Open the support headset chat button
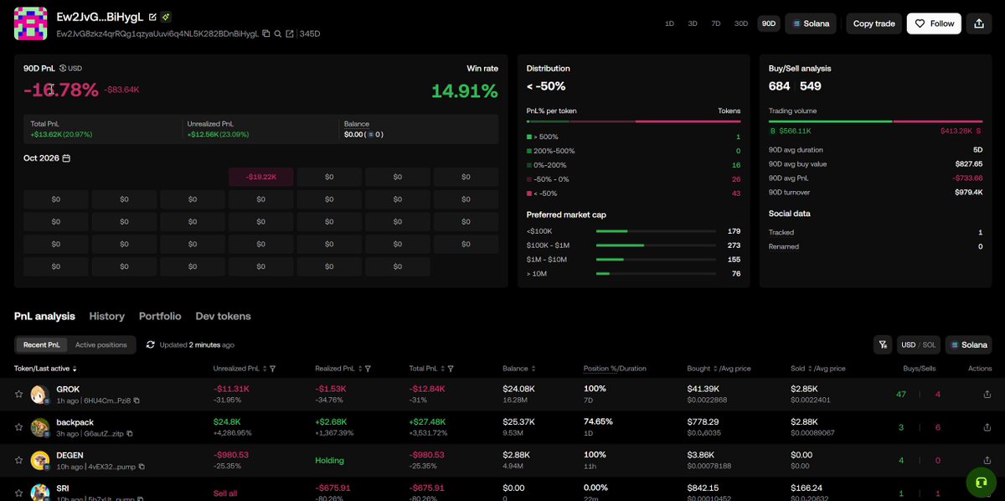 [982, 482]
